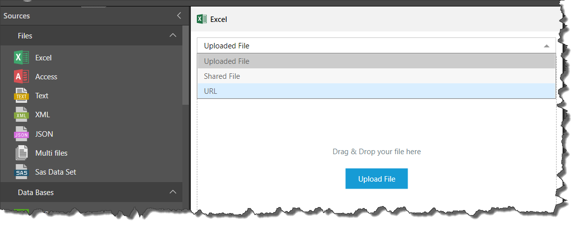Select the Access database file icon
Image resolution: width=579 pixels, height=228 pixels.
21,77
